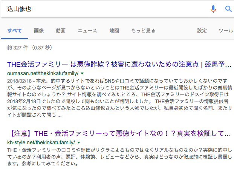
Task: Click the oumasan.net/thekinkatufamily/ URL
Action: click(x=43, y=73)
